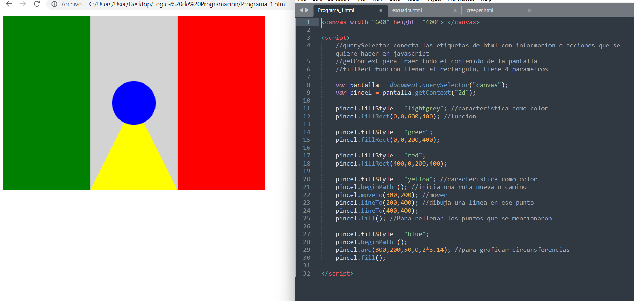This screenshot has height=301, width=634.
Task: Click the blue circle on the canvas
Action: (134, 103)
